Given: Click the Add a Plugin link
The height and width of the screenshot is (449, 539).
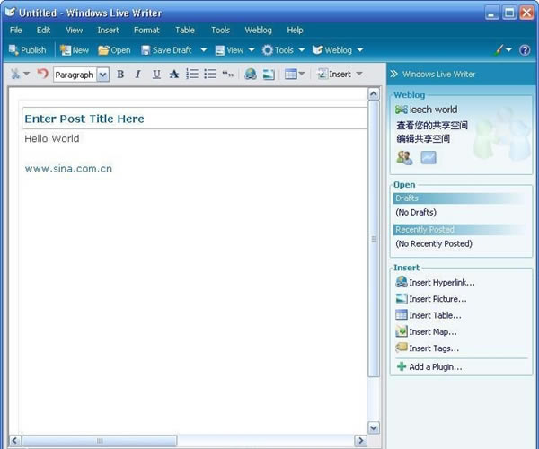Looking at the screenshot, I should (x=435, y=366).
